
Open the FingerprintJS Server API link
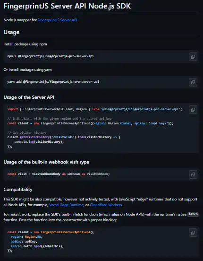pyautogui.click(x=57, y=20)
